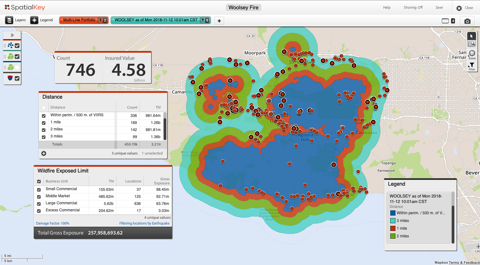Uncheck the Middle Market business unit checkbox
Image resolution: width=480 pixels, height=265 pixels.
coord(39,197)
